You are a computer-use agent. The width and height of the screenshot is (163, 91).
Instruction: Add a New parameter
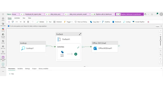pos(12,74)
